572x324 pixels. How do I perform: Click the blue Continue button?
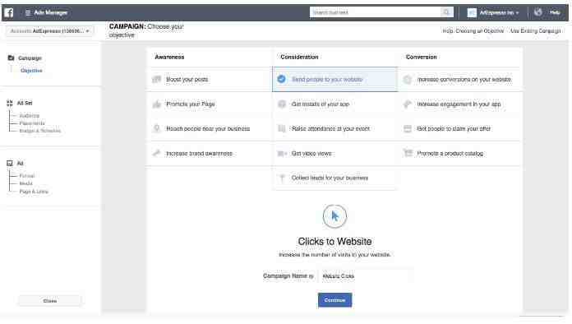(334, 300)
